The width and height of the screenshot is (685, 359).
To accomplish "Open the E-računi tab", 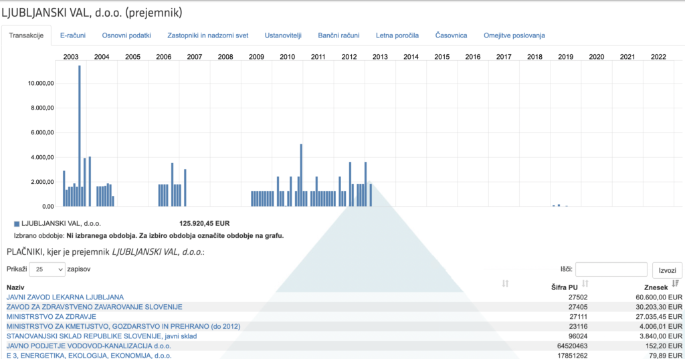I will (73, 35).
